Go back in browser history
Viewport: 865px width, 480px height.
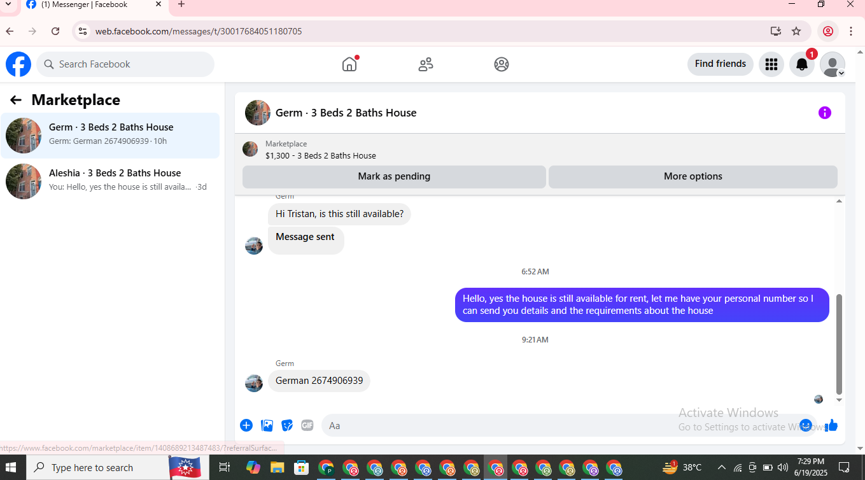(10, 31)
